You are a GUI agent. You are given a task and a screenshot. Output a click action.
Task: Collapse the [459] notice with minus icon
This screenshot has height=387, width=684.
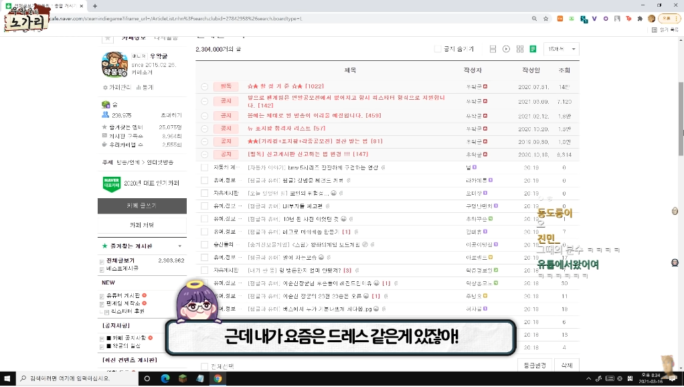point(204,116)
